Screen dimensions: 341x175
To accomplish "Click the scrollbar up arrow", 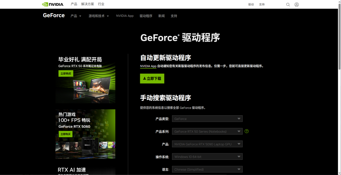I will point(339,1).
